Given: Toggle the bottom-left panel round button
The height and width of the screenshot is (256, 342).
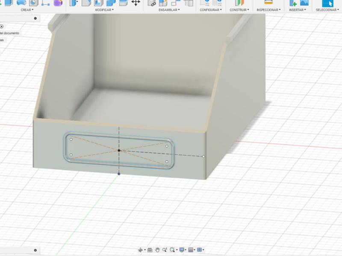Looking at the screenshot, I should click(35, 250).
